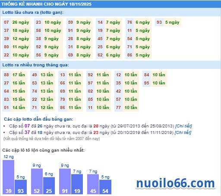Click frequent number 13
This screenshot has height=196, width=221.
tap(63, 75)
